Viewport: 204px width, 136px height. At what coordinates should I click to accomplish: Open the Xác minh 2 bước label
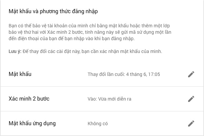pos(29,99)
